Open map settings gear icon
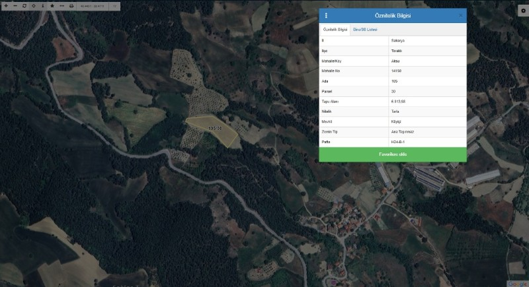This screenshot has width=529, height=287. tap(523, 11)
